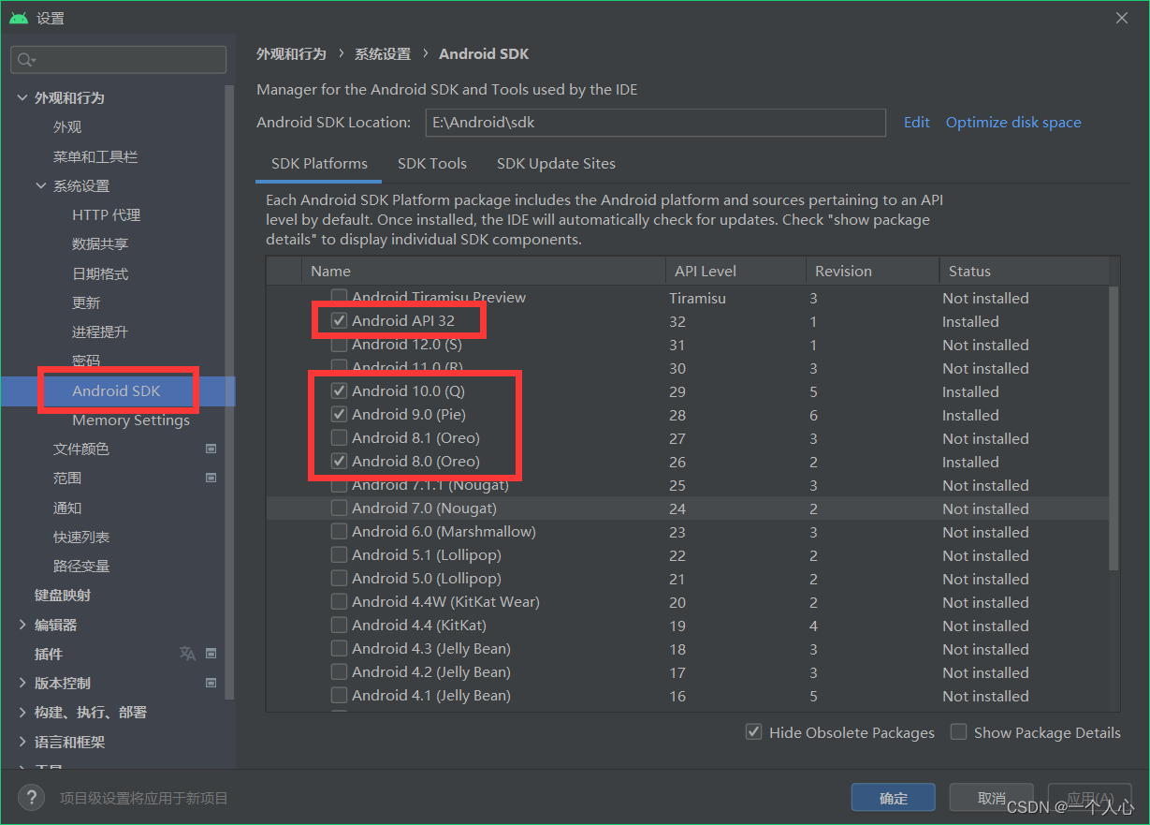Click inside the Android SDK Location field
1150x825 pixels.
(x=655, y=122)
